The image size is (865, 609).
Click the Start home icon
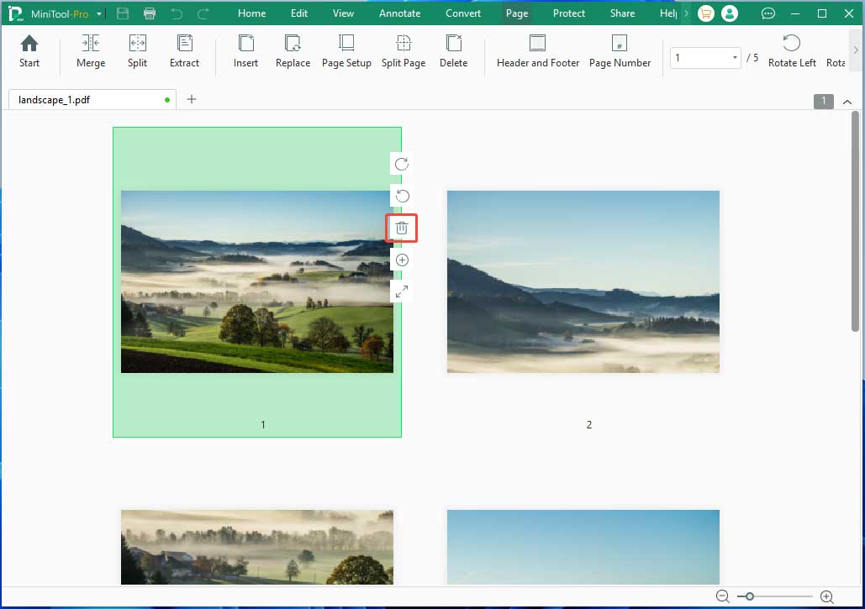(29, 51)
